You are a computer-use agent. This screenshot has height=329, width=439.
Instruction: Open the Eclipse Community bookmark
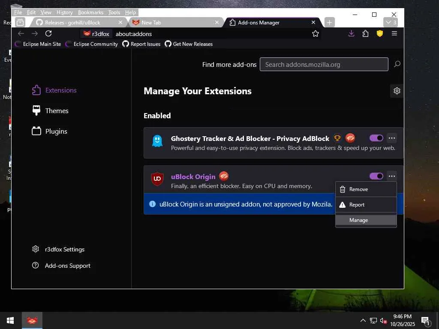click(92, 44)
